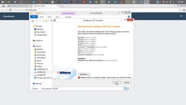Select OneDrive in navigation pane
The image size is (186, 105).
click(x=39, y=41)
